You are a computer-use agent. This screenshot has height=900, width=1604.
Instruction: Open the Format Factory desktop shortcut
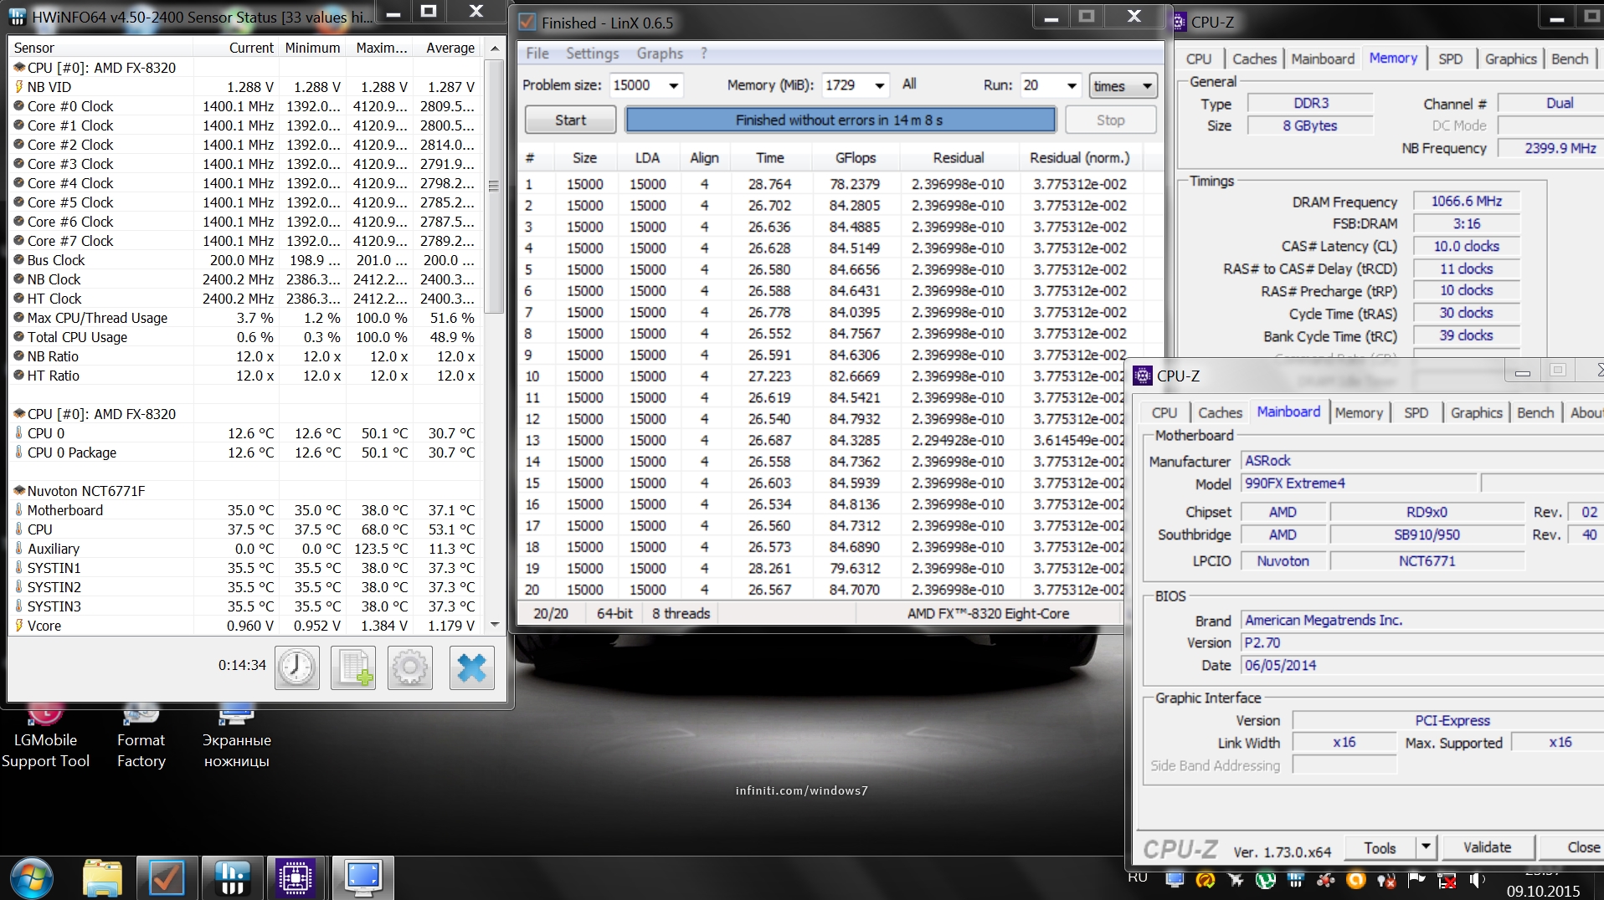141,738
